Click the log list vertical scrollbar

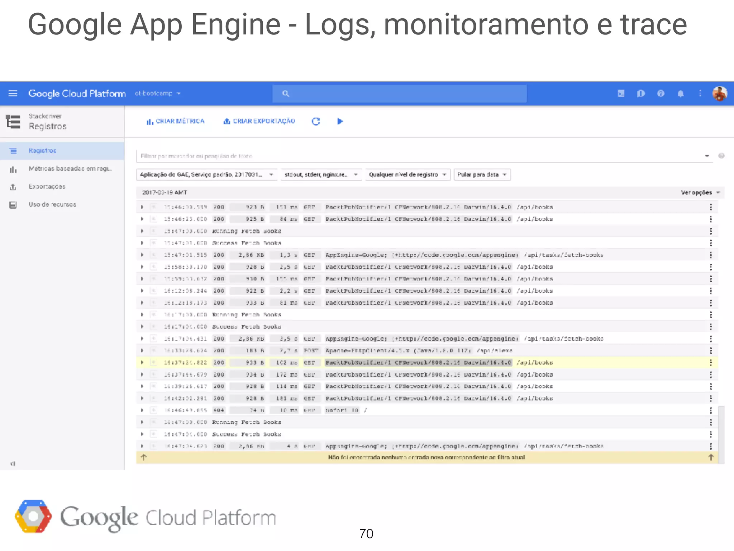[x=721, y=434]
